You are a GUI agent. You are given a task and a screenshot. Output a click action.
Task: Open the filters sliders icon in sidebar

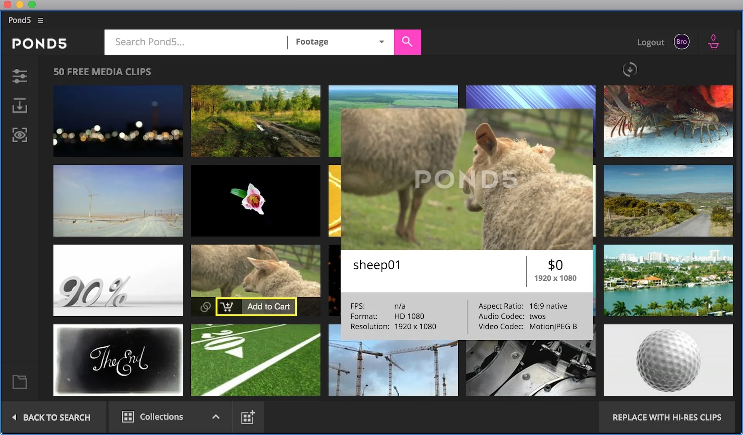click(19, 76)
